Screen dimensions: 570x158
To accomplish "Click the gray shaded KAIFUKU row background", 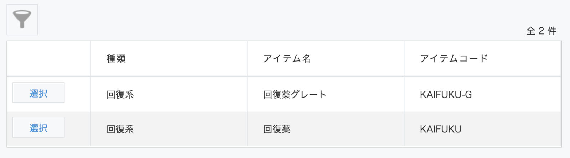I will click(x=284, y=129).
